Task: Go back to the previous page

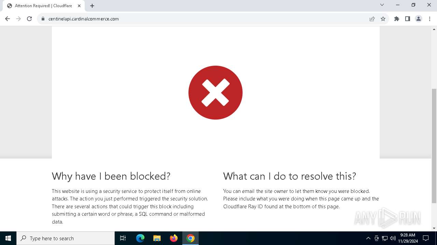Action: (8, 19)
